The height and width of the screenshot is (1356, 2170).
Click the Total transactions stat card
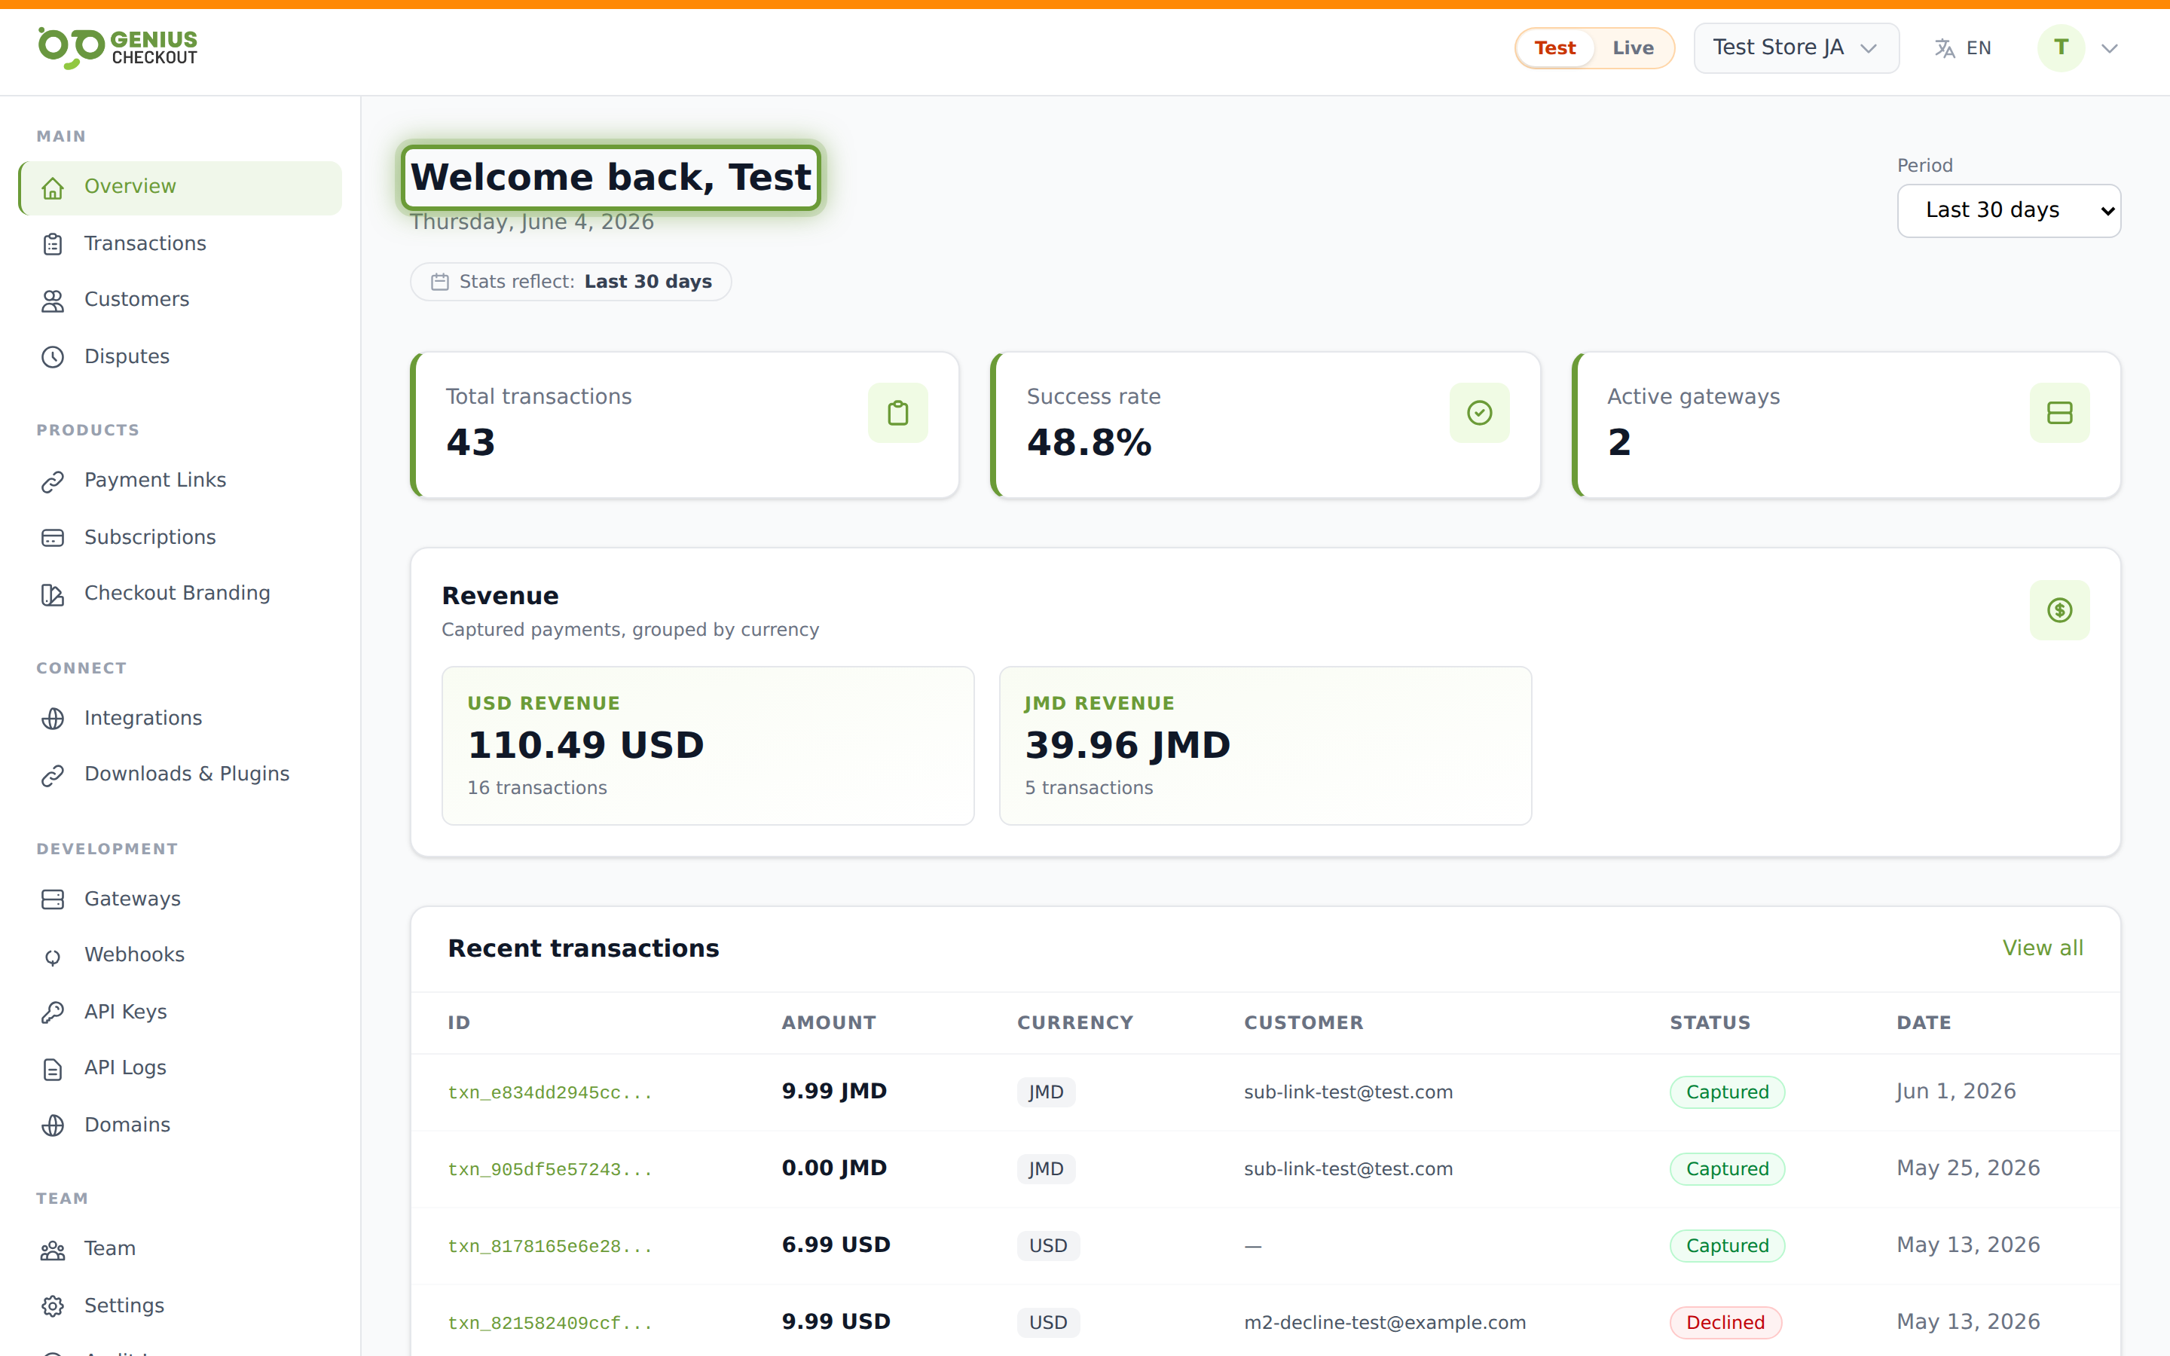click(x=685, y=424)
